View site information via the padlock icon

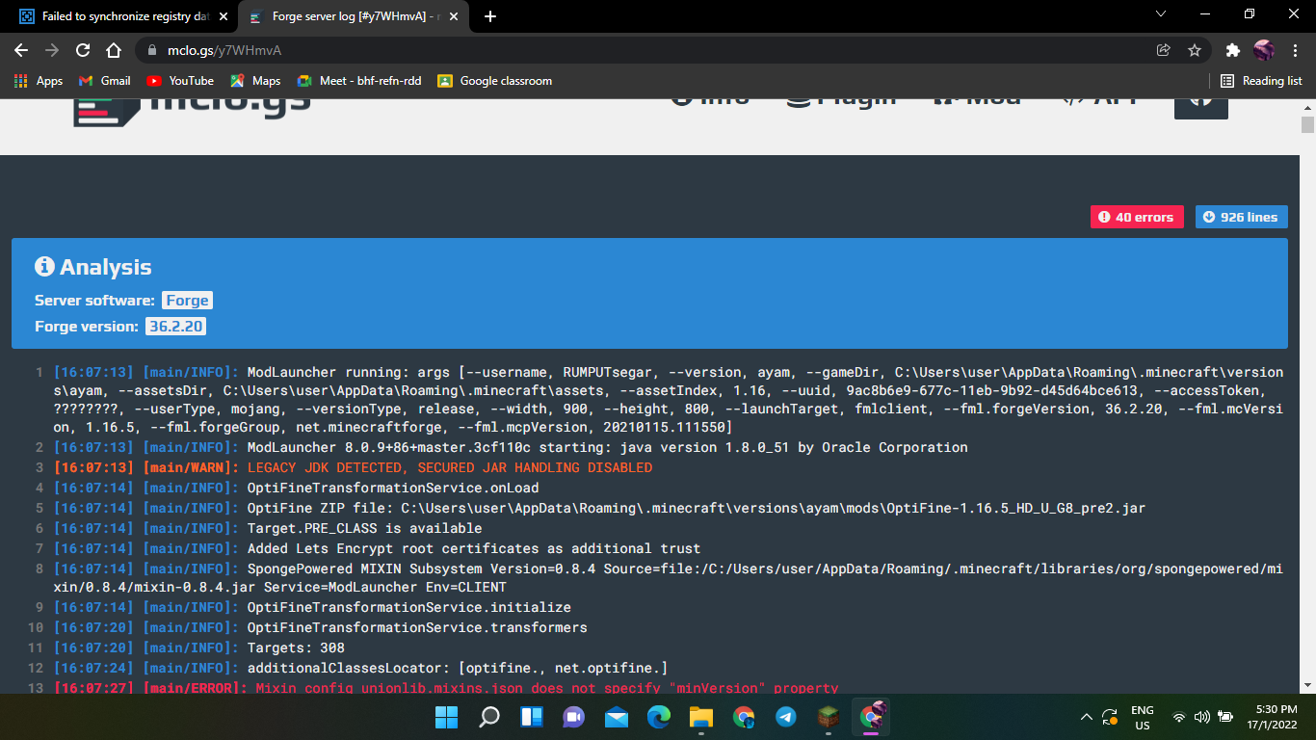[x=152, y=50]
